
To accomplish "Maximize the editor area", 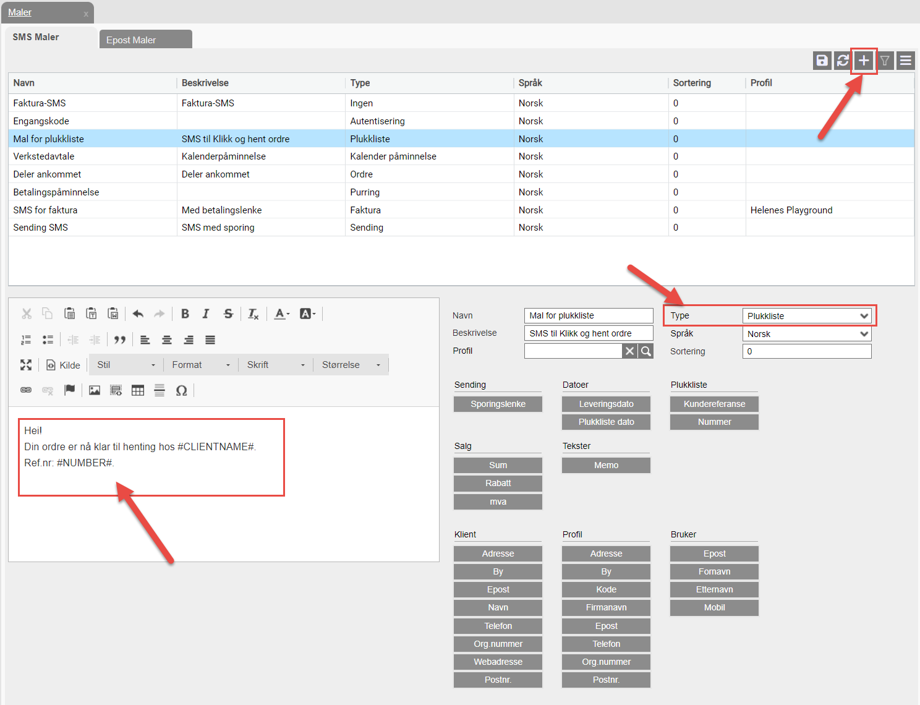I will tap(26, 365).
